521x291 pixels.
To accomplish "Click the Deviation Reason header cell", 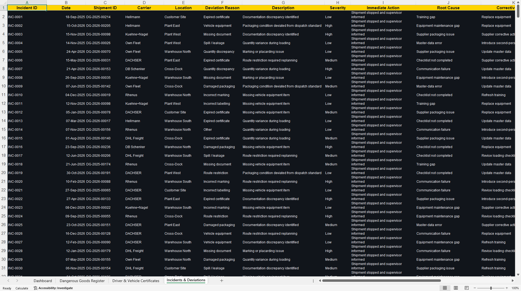I will (222, 8).
